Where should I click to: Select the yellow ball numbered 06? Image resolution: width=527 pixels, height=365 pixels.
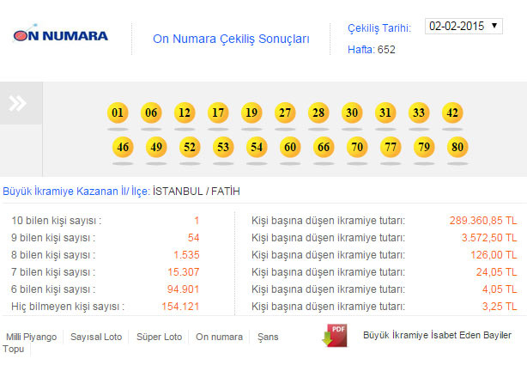(x=151, y=113)
